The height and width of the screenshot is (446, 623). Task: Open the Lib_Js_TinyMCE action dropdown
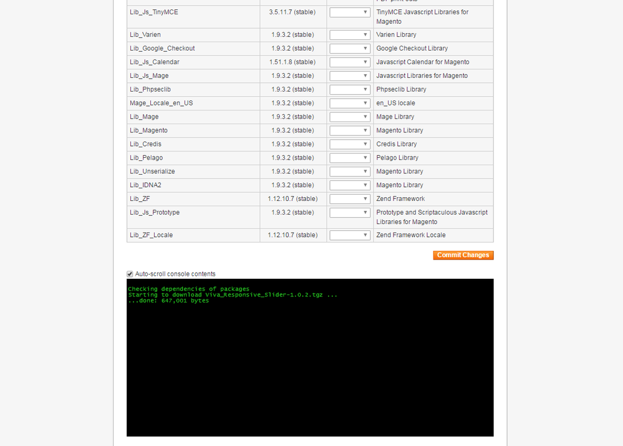point(350,12)
